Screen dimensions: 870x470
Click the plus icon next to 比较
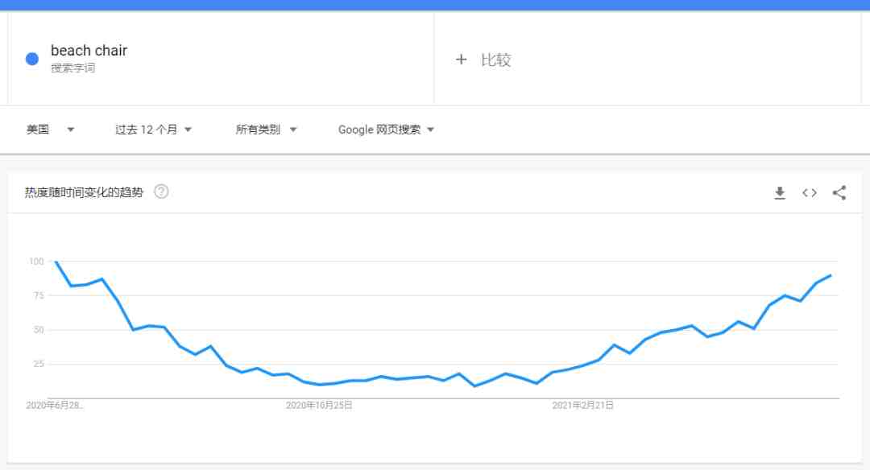click(x=461, y=60)
